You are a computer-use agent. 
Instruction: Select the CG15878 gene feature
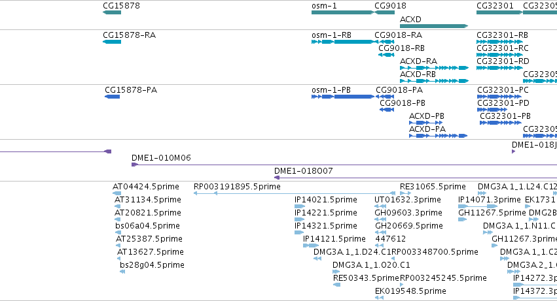pyautogui.click(x=112, y=12)
